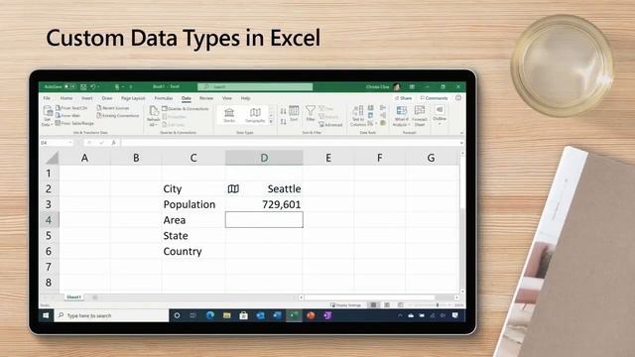Open Advanced filter options

tap(330, 125)
